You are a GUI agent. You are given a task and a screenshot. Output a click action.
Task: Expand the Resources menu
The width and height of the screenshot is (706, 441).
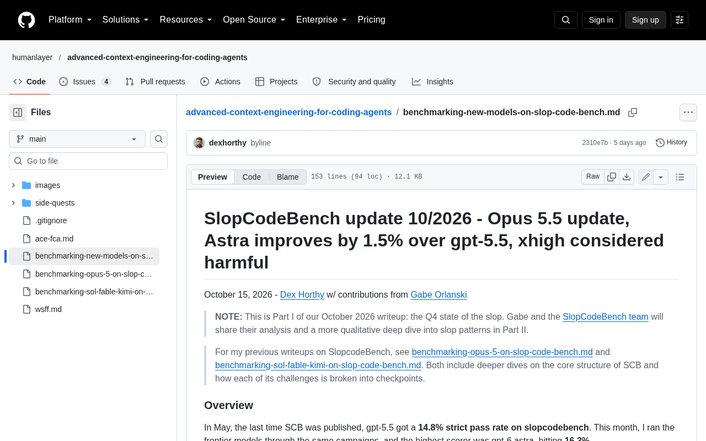pos(186,20)
